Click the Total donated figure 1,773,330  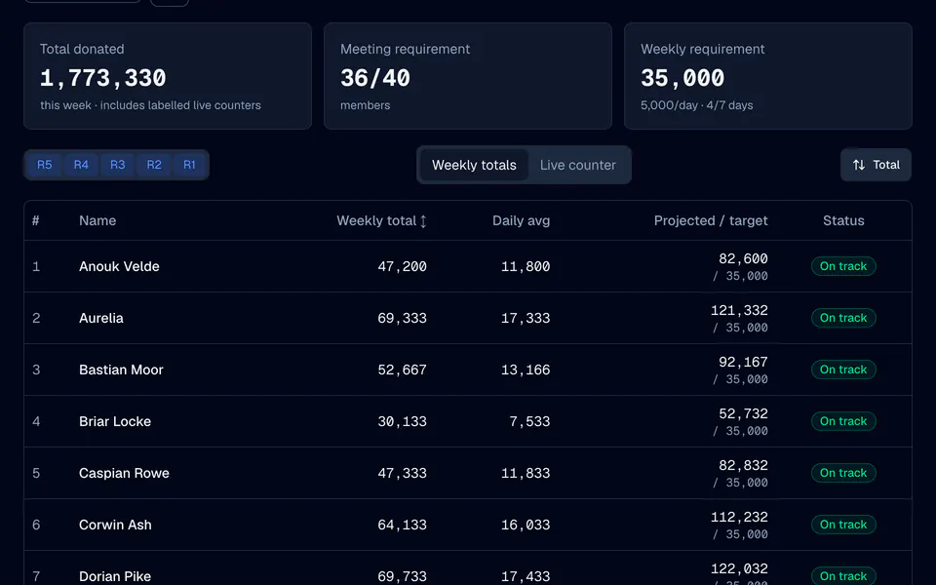(x=102, y=78)
